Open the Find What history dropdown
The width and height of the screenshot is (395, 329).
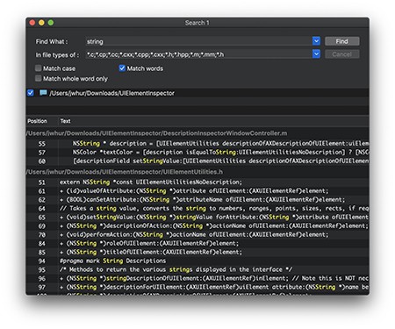pyautogui.click(x=316, y=41)
